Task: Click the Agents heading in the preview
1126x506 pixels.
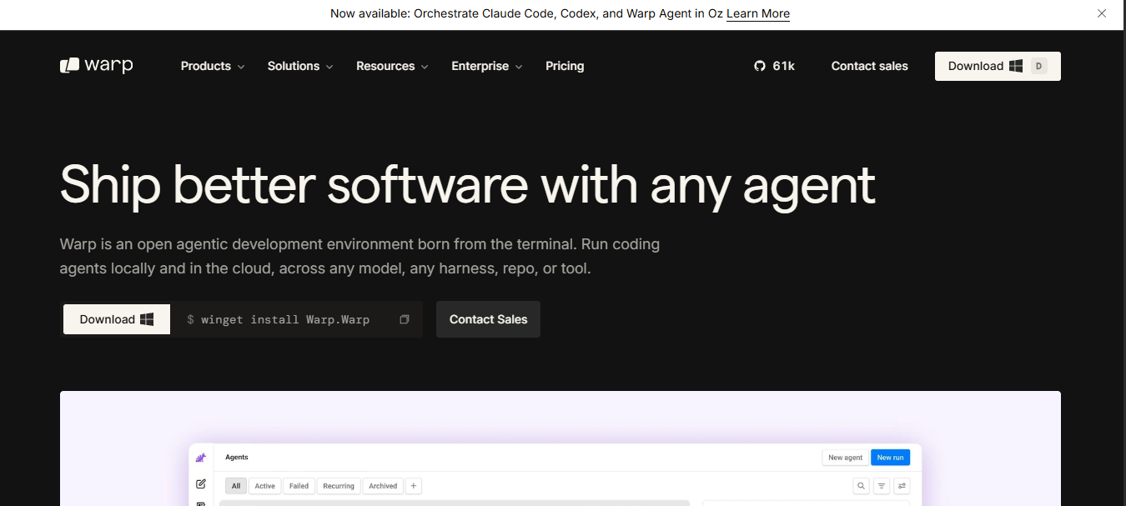Action: (237, 457)
